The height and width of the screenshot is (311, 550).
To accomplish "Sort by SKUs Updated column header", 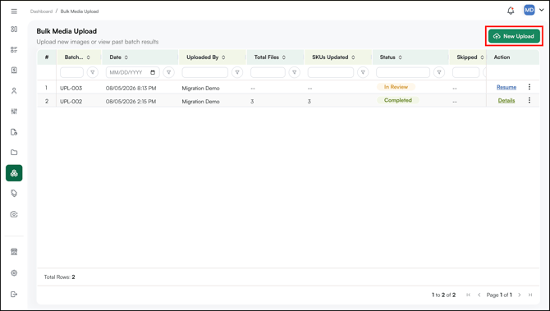I will click(333, 57).
